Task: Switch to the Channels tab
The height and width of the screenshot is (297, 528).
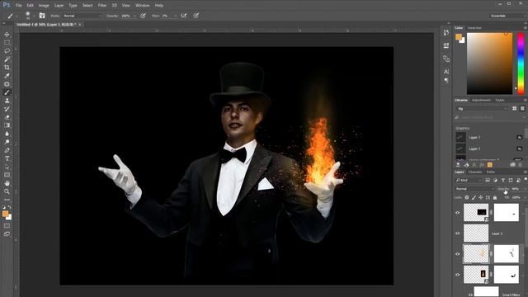Action: [x=475, y=172]
